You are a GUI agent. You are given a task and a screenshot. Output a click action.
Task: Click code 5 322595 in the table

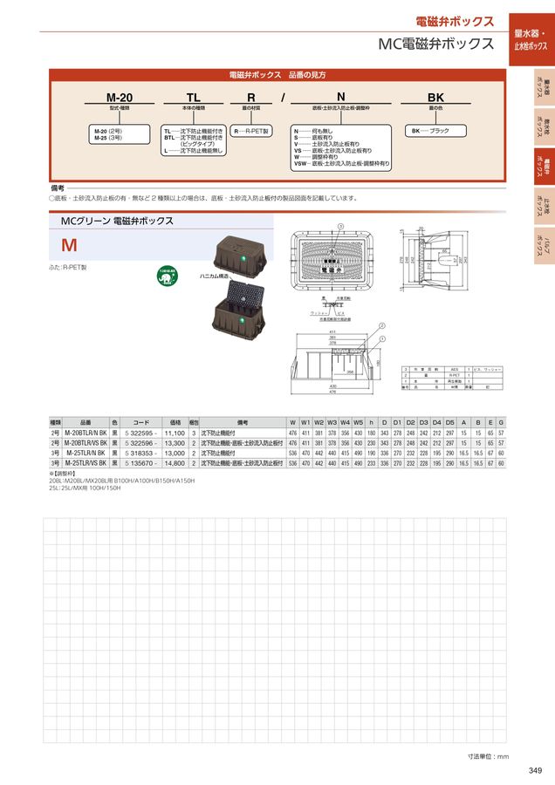pos(140,433)
